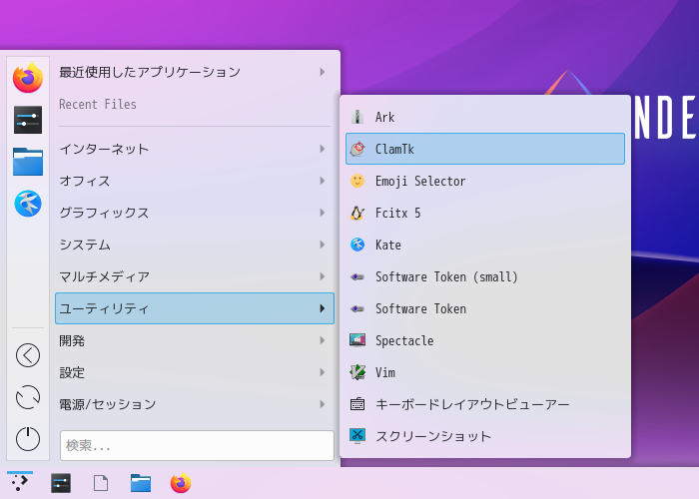Open the 設定 category

[195, 372]
